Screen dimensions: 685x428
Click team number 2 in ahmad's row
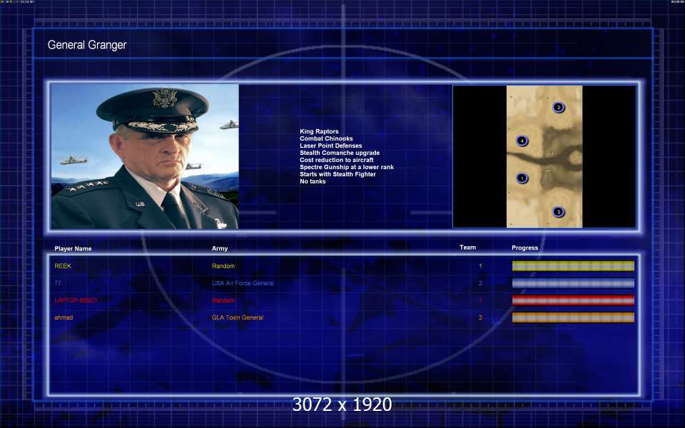[480, 317]
